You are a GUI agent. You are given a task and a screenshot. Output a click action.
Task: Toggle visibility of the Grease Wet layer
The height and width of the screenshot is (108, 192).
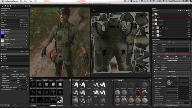click(153, 20)
